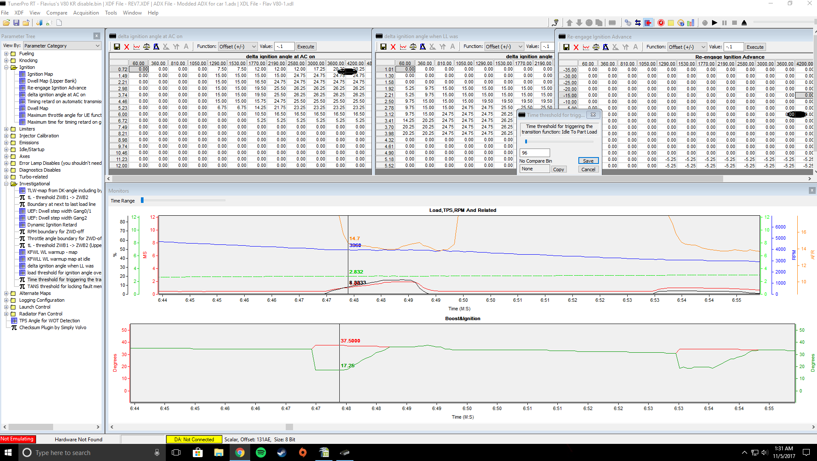
Task: Save the bin with the main toolbar floppy icon
Action: (x=16, y=23)
